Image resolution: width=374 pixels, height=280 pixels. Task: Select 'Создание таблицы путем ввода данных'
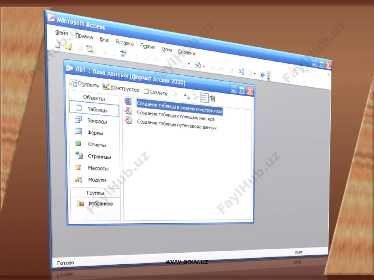[x=177, y=125]
